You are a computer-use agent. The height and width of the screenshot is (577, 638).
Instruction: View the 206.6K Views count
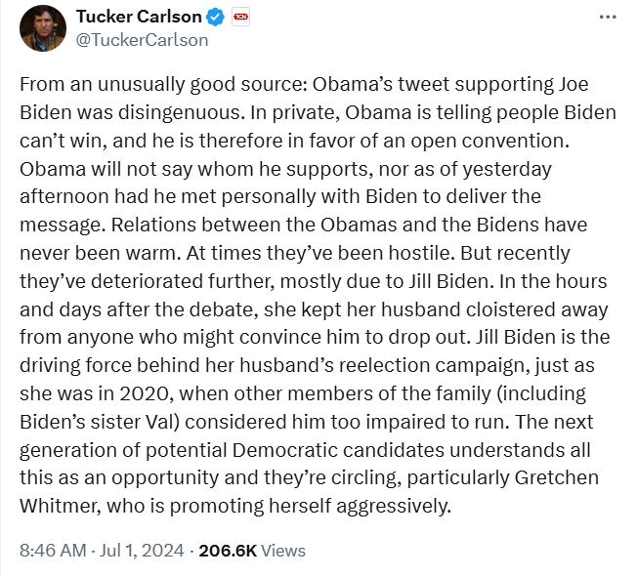(x=252, y=551)
